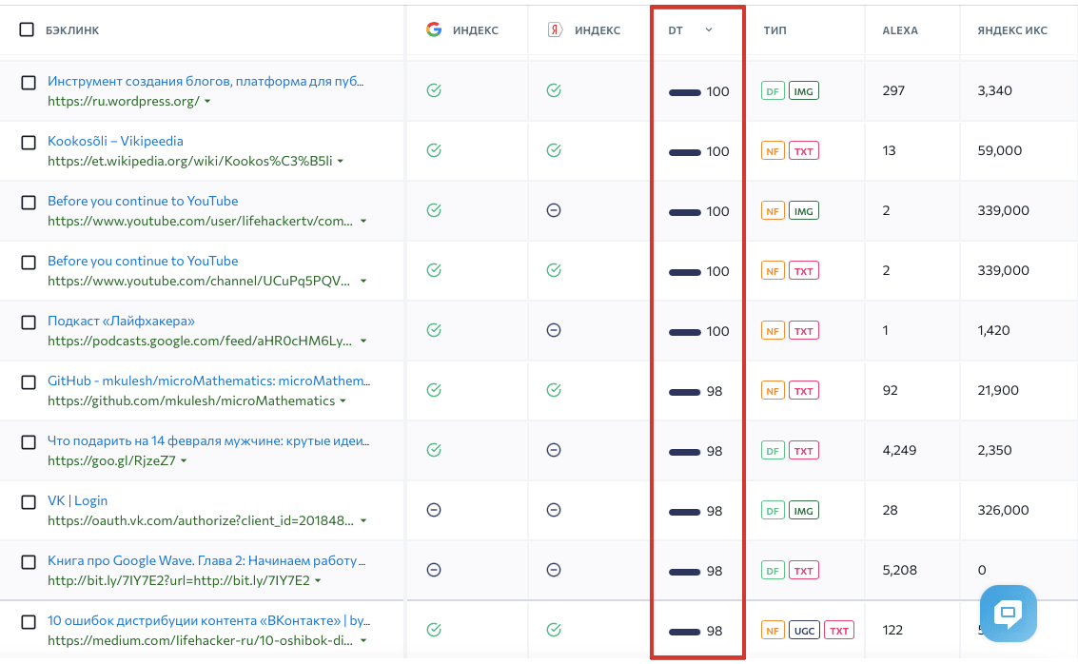
Task: Click TXT badge in GitHub microMathematics row
Action: pyautogui.click(x=804, y=390)
